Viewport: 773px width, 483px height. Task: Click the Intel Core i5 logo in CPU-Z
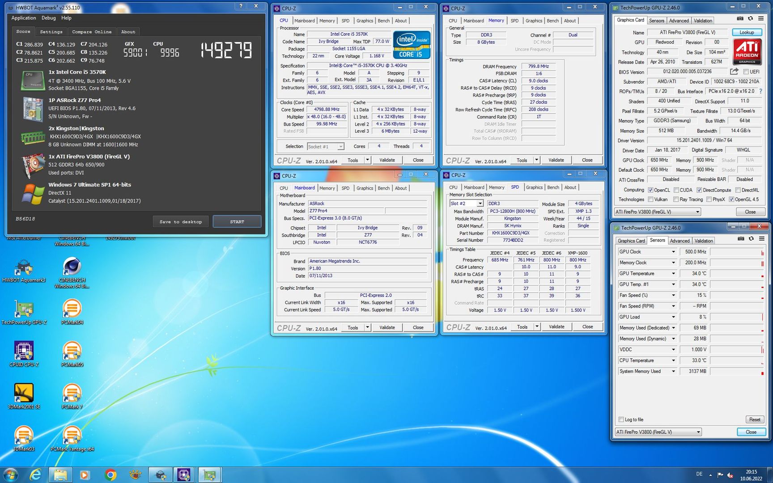[x=412, y=45]
